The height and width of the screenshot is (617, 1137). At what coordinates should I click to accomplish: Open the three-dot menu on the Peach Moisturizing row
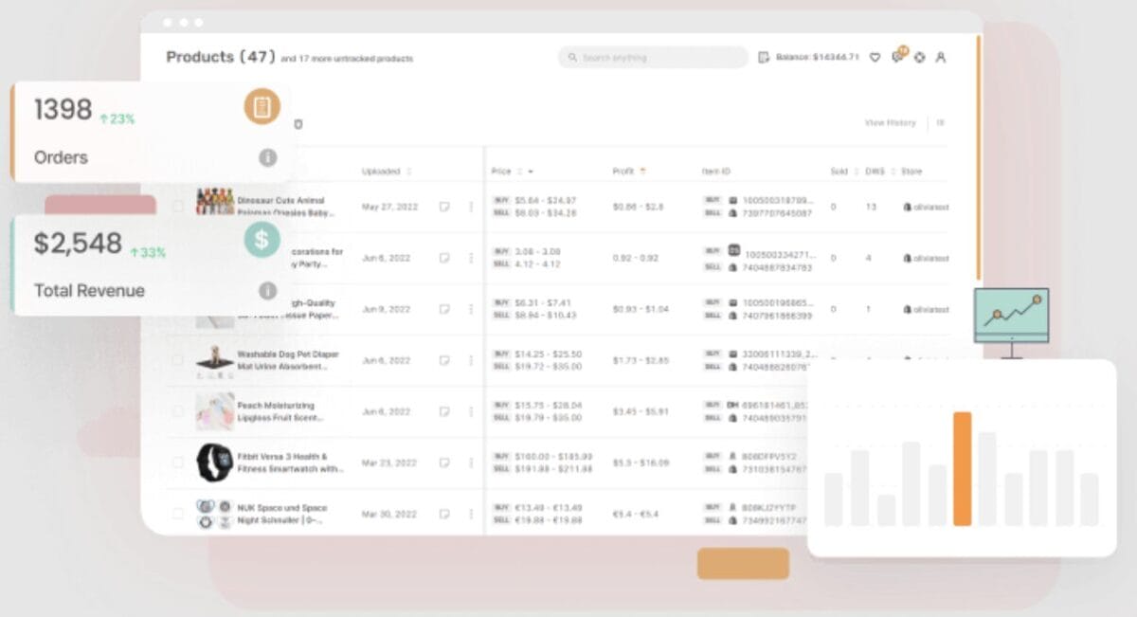[x=470, y=411]
